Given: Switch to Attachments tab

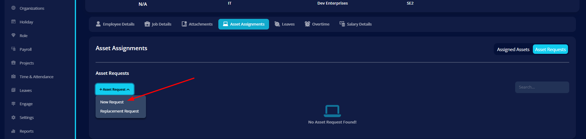Looking at the screenshot, I should point(197,24).
